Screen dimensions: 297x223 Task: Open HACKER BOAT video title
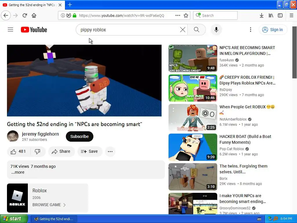click(x=245, y=139)
